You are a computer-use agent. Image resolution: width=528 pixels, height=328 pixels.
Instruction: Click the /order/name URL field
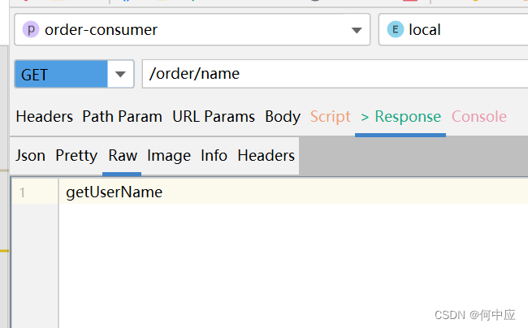335,74
